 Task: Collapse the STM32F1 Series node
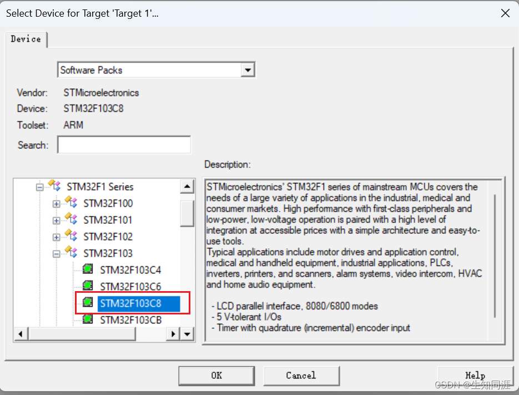(39, 187)
